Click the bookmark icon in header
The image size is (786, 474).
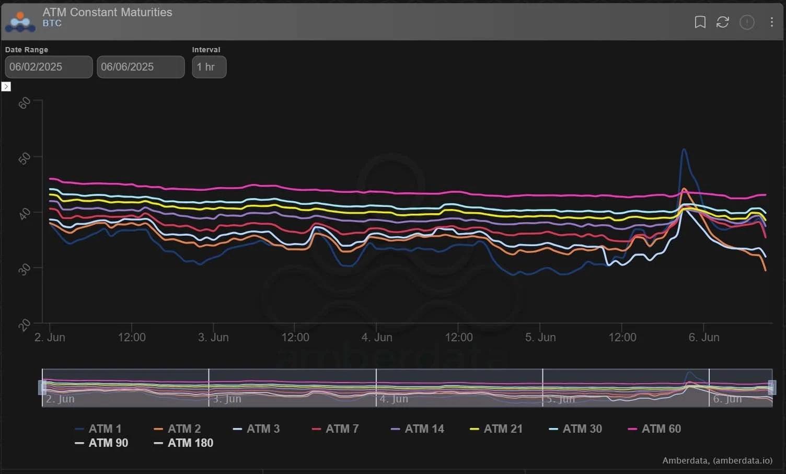coord(700,22)
